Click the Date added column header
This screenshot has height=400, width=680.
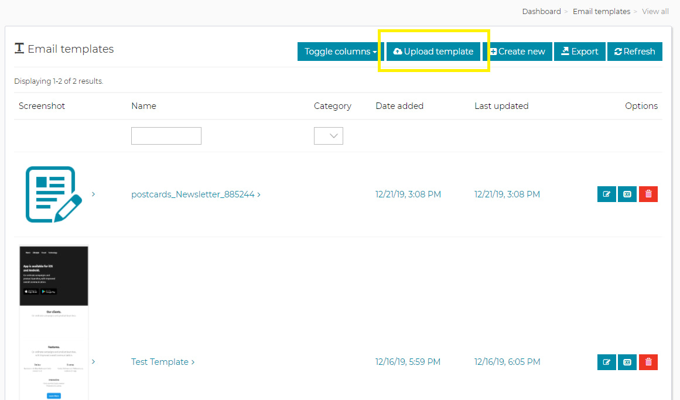coord(399,106)
